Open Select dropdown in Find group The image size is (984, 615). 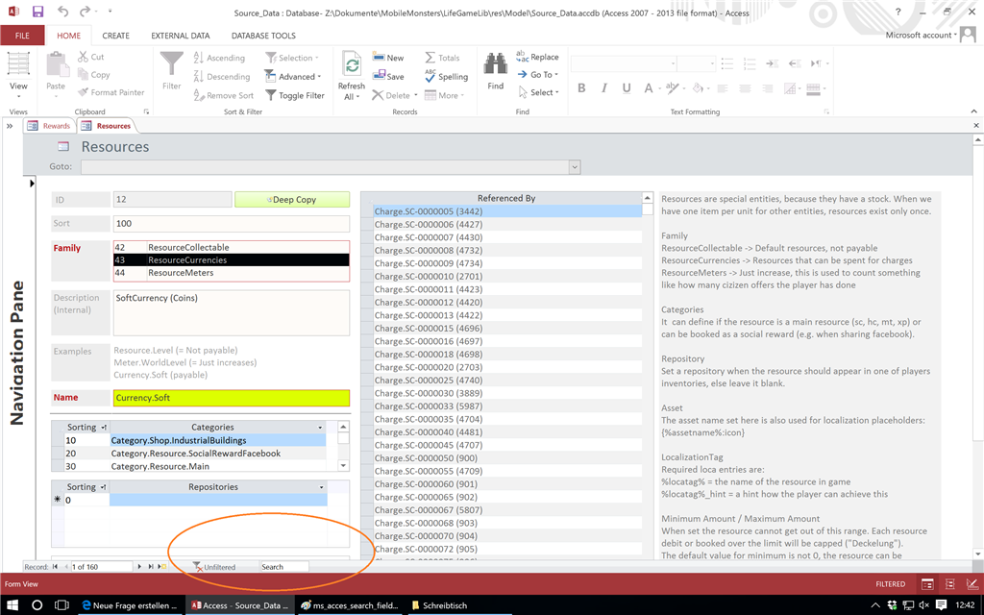coord(538,92)
